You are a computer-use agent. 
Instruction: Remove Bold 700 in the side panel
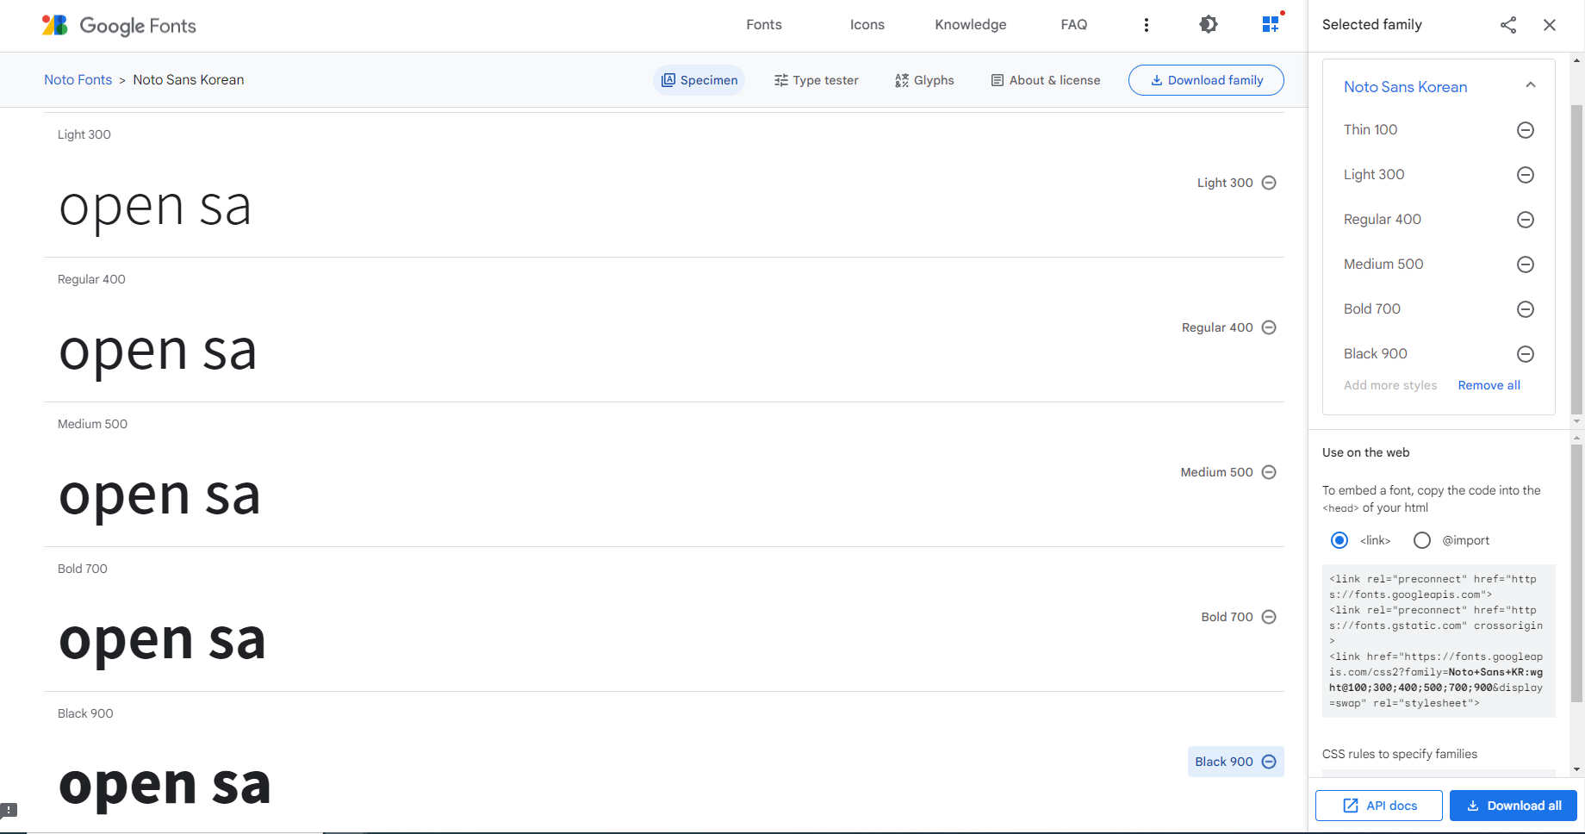[x=1526, y=309]
